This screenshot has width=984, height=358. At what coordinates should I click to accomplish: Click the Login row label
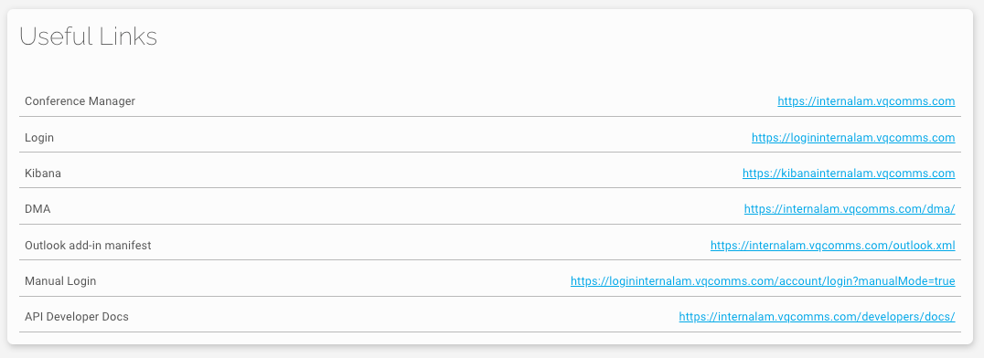(x=39, y=137)
